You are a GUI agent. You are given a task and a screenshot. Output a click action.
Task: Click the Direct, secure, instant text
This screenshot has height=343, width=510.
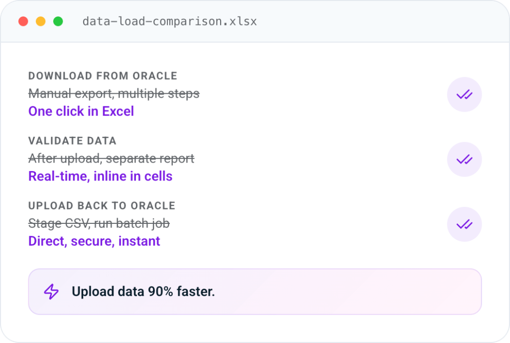click(94, 241)
